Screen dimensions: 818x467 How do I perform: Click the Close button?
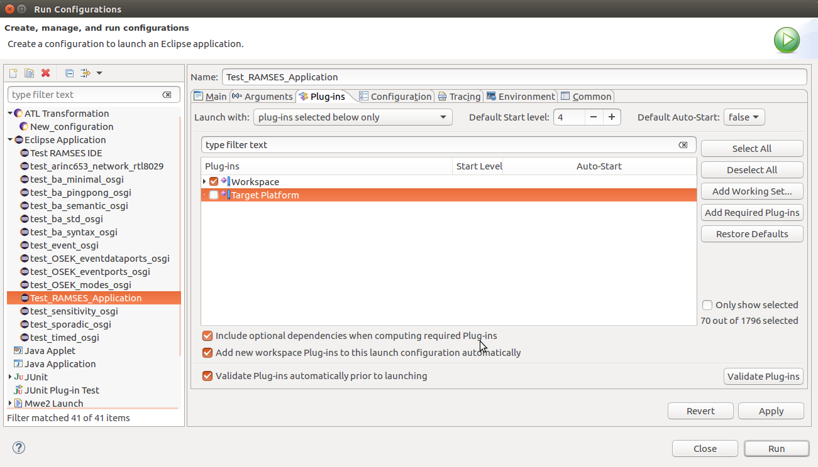705,449
